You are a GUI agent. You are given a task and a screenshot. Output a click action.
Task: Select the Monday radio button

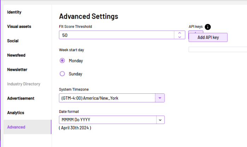(x=62, y=61)
